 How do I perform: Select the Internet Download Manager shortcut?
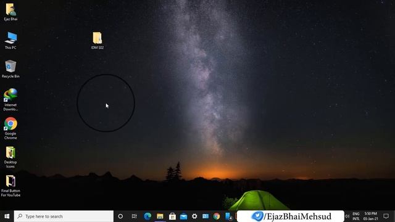pyautogui.click(x=10, y=99)
